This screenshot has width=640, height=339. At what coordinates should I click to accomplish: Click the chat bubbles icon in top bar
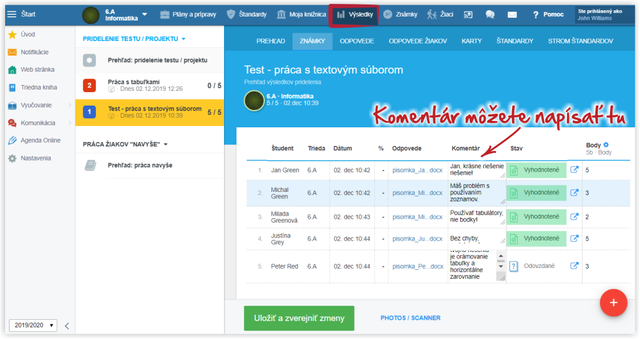(x=490, y=14)
